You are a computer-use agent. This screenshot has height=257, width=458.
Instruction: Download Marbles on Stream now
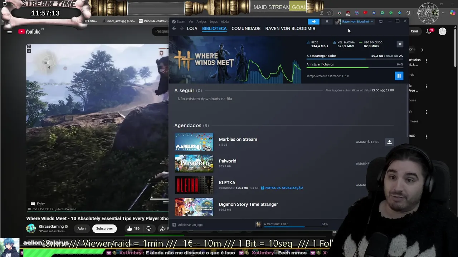(x=389, y=142)
